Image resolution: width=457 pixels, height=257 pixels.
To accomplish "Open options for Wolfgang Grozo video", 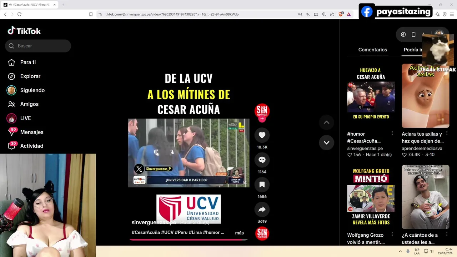I will [x=392, y=235].
